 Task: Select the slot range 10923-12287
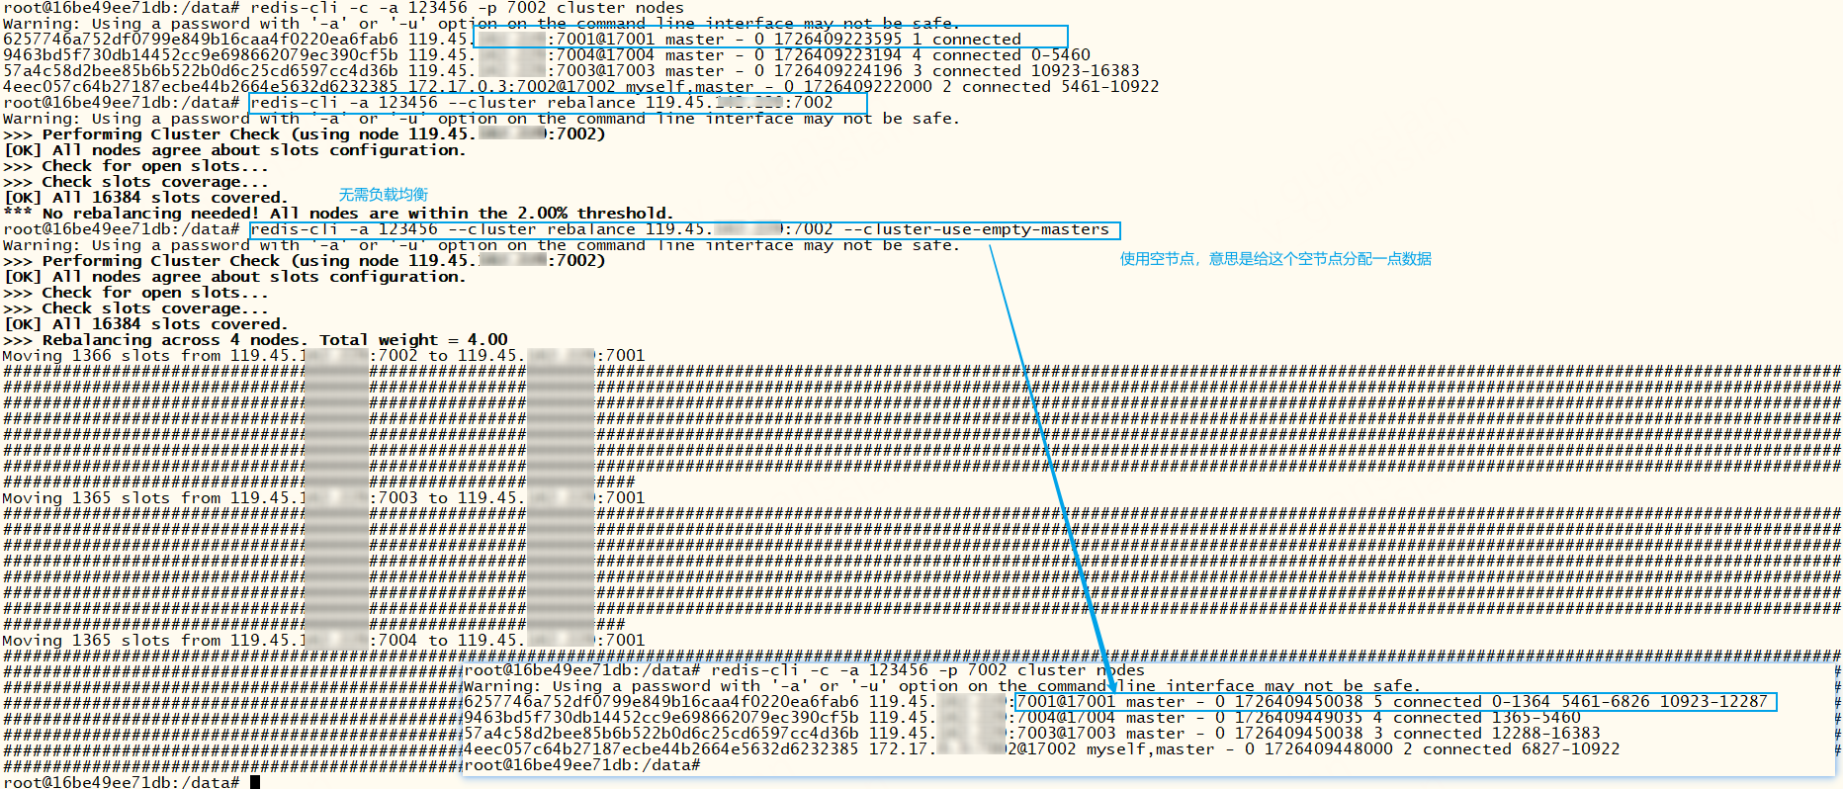point(1713,702)
